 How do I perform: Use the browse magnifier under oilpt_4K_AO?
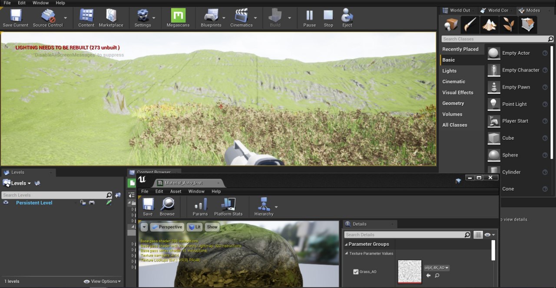click(437, 275)
